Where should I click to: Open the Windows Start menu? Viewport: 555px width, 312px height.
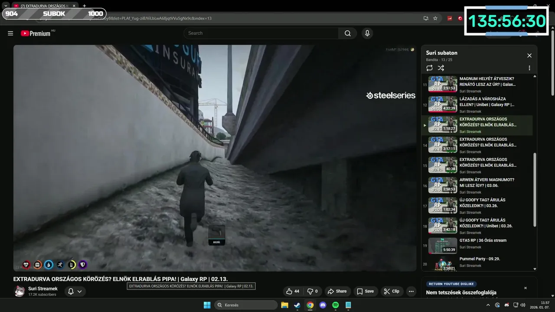pyautogui.click(x=207, y=305)
